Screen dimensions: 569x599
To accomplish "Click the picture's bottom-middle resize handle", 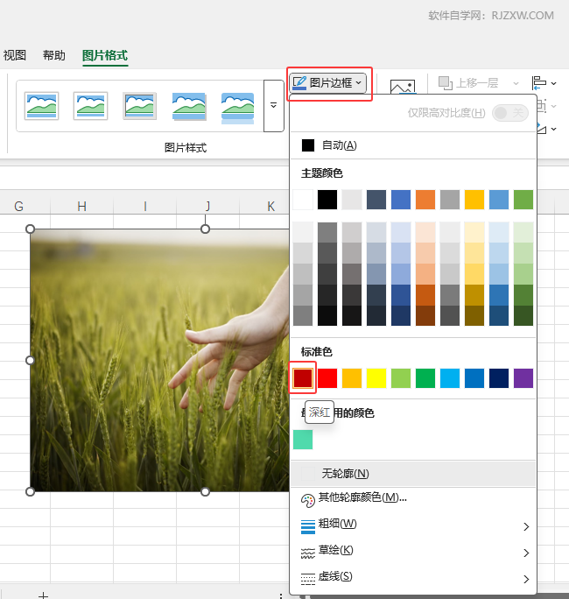I will [x=205, y=491].
